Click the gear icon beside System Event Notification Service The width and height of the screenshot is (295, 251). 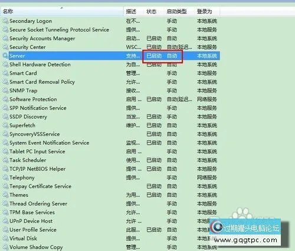5,143
